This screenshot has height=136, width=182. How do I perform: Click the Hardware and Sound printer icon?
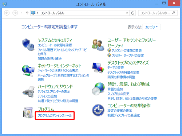28,92
